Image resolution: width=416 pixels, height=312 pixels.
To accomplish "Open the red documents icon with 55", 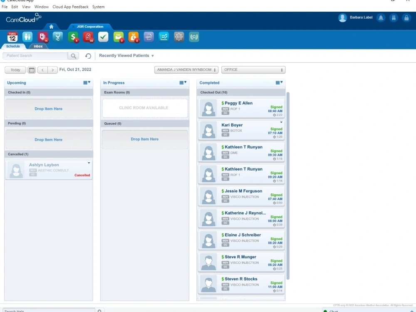I will pos(88,37).
